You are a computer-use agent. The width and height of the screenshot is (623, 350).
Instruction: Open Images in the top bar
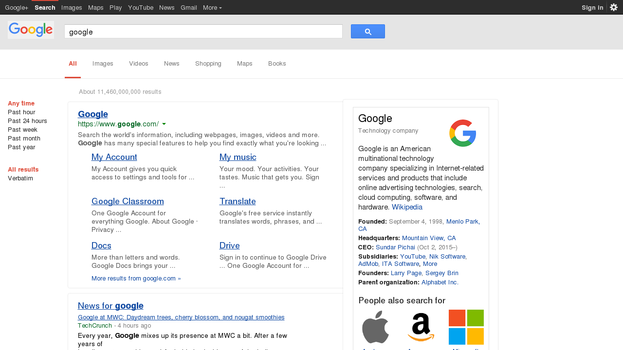[72, 7]
